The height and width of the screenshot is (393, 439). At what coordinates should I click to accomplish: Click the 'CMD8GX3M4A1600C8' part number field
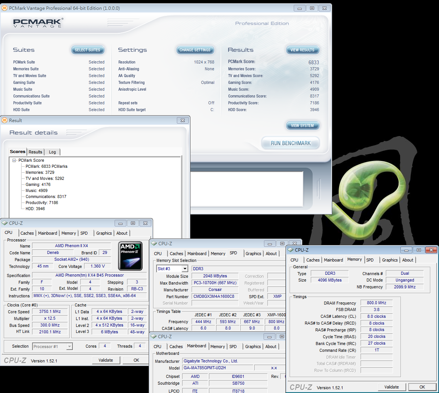coord(215,297)
